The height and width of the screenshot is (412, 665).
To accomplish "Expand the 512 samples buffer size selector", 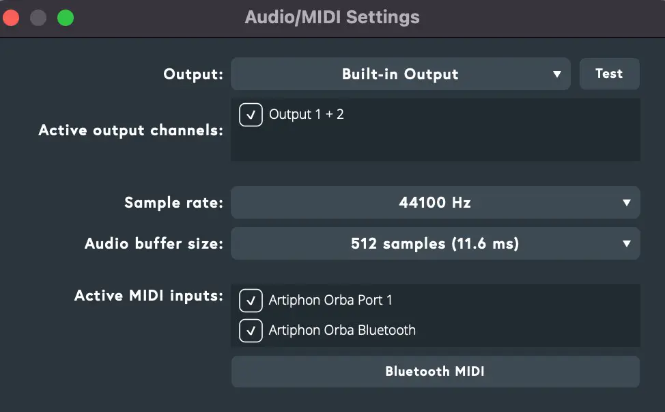I will (435, 243).
